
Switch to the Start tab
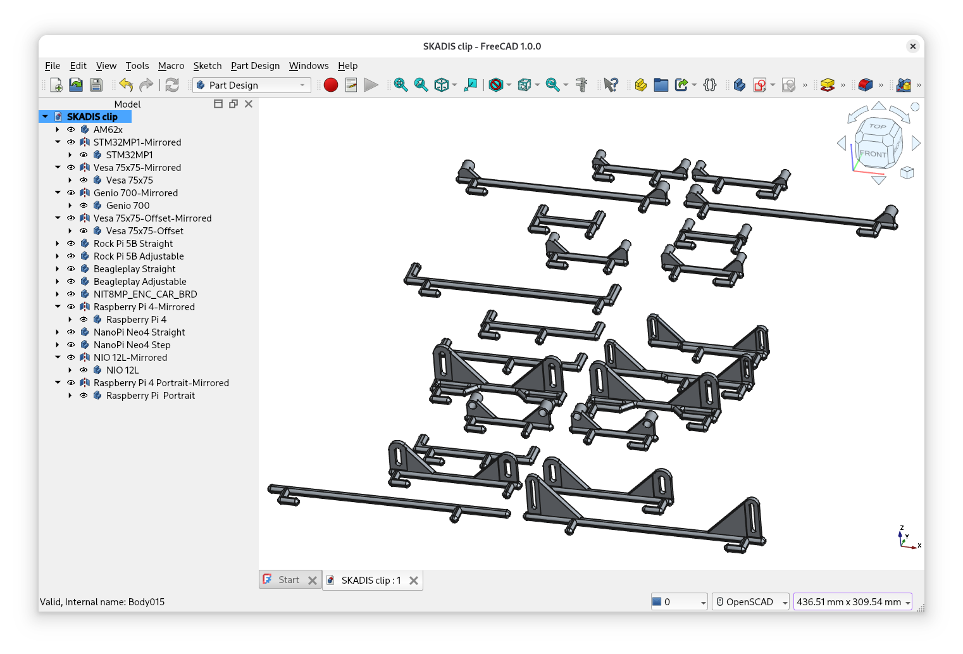(289, 580)
